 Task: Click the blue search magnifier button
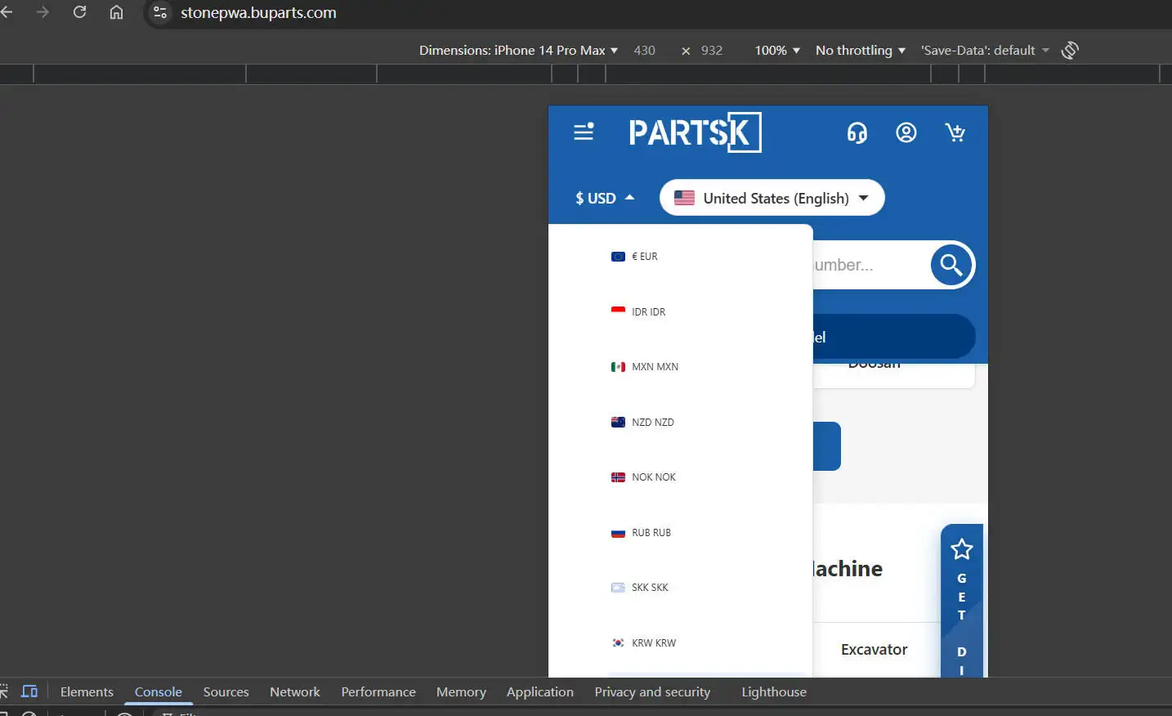pos(951,265)
